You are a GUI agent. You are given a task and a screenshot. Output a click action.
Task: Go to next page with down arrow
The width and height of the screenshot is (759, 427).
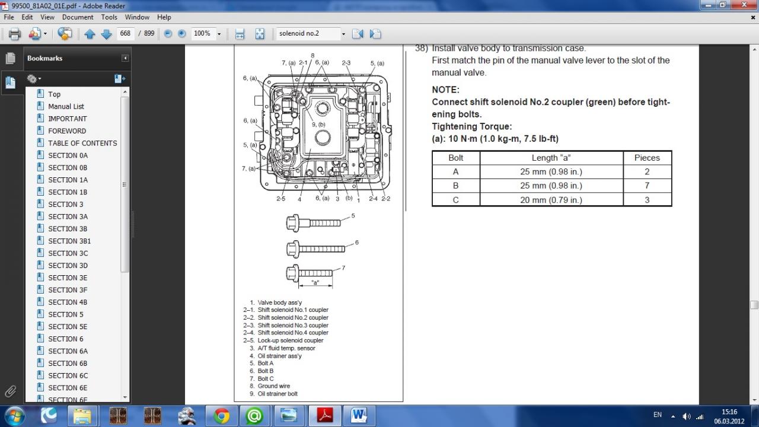click(x=106, y=34)
